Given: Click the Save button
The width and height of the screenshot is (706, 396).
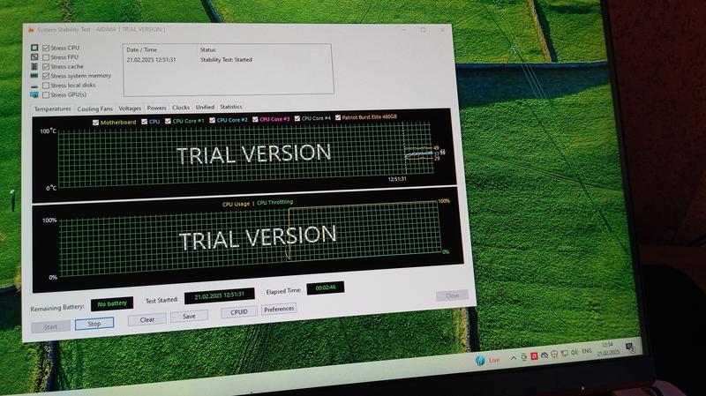Looking at the screenshot, I should [x=189, y=316].
